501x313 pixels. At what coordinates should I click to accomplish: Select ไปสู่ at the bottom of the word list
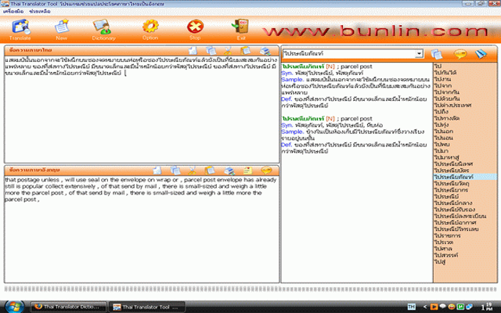440,261
